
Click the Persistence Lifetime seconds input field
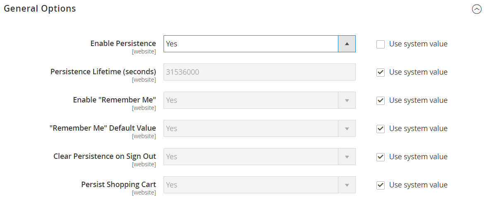click(259, 72)
